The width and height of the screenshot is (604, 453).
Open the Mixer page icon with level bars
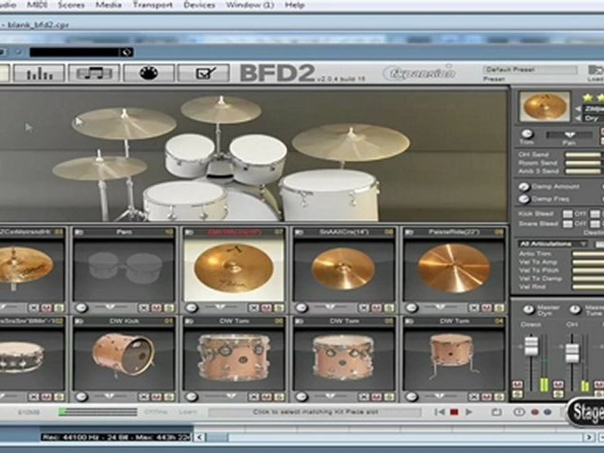click(x=39, y=73)
